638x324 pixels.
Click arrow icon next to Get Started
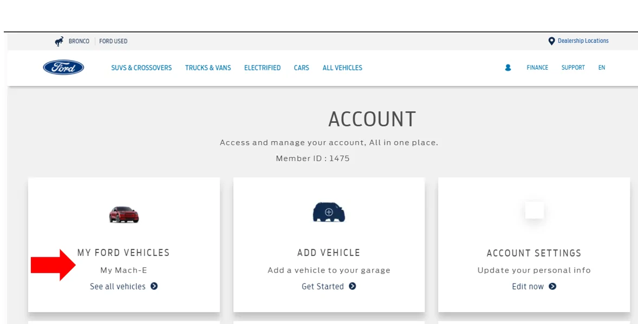click(353, 286)
